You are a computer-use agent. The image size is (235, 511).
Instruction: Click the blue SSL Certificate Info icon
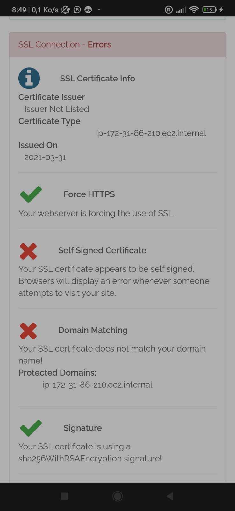(29, 78)
